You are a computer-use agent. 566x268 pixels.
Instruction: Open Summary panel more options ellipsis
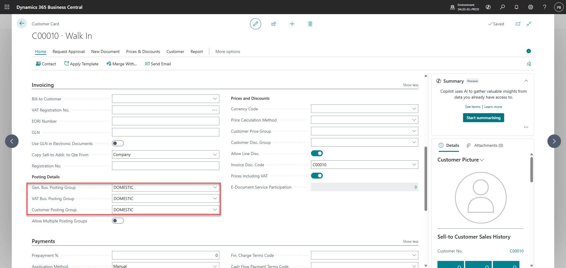click(x=526, y=127)
